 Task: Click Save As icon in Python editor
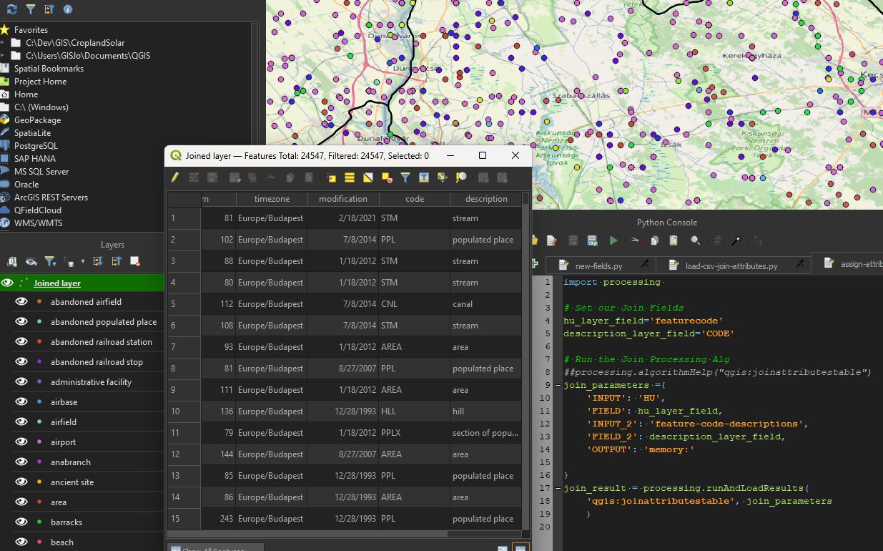coord(593,240)
